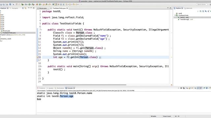This screenshot has height=118, width=211.
Task: Select the Outline view tab
Action: (178, 8)
